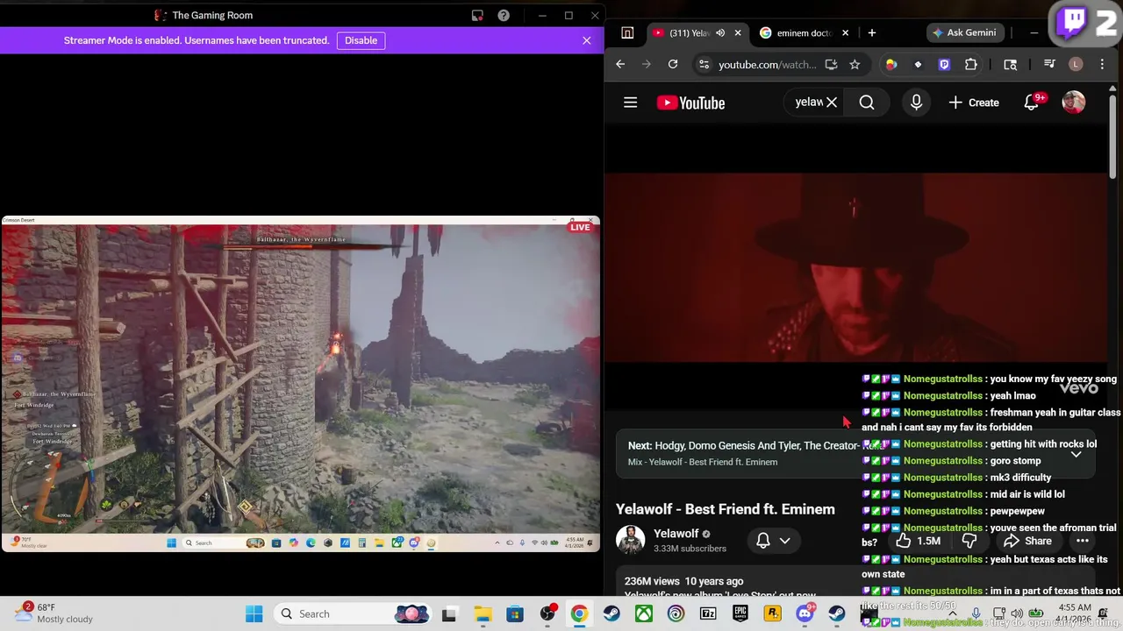Close the eminem doctor tab

tap(845, 32)
